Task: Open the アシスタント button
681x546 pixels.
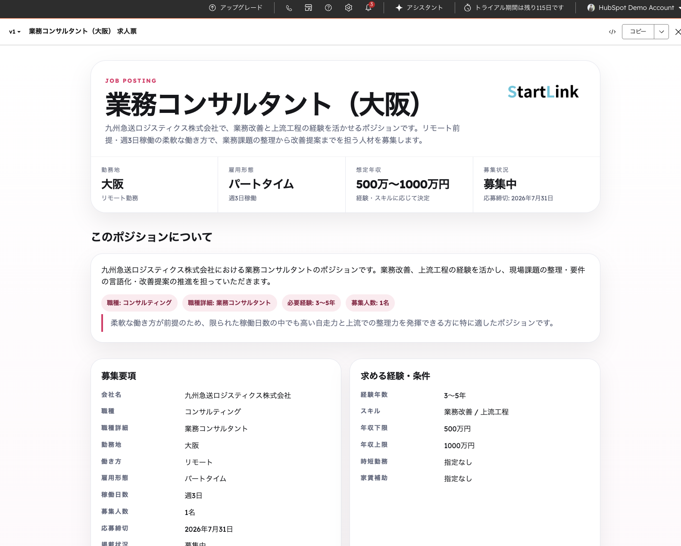Action: pyautogui.click(x=419, y=8)
